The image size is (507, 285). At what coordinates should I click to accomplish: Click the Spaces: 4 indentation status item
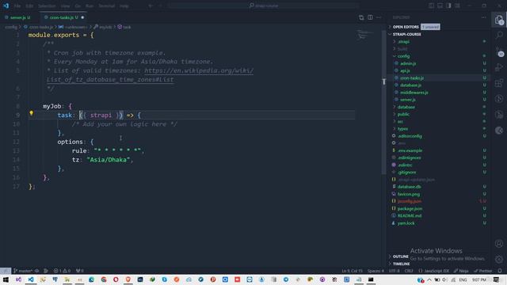tap(375, 271)
